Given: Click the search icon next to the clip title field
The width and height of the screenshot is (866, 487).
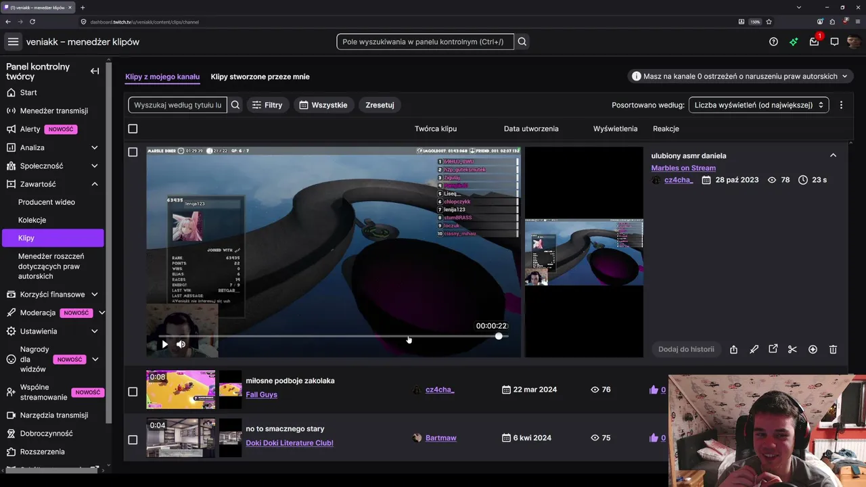Looking at the screenshot, I should pos(235,105).
